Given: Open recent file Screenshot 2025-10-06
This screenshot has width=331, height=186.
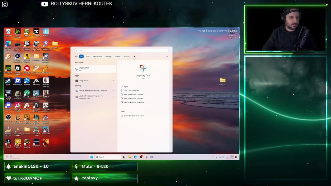Looking at the screenshot, I should click(134, 116).
